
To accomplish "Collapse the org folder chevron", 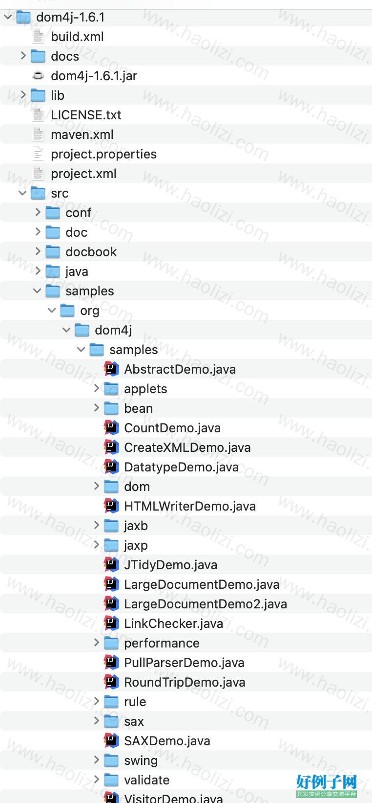I will pos(52,311).
